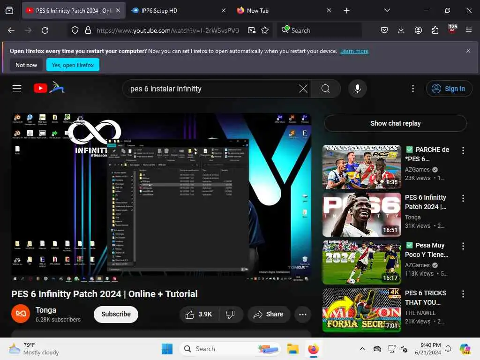
Task: Share this video
Action: (x=269, y=315)
